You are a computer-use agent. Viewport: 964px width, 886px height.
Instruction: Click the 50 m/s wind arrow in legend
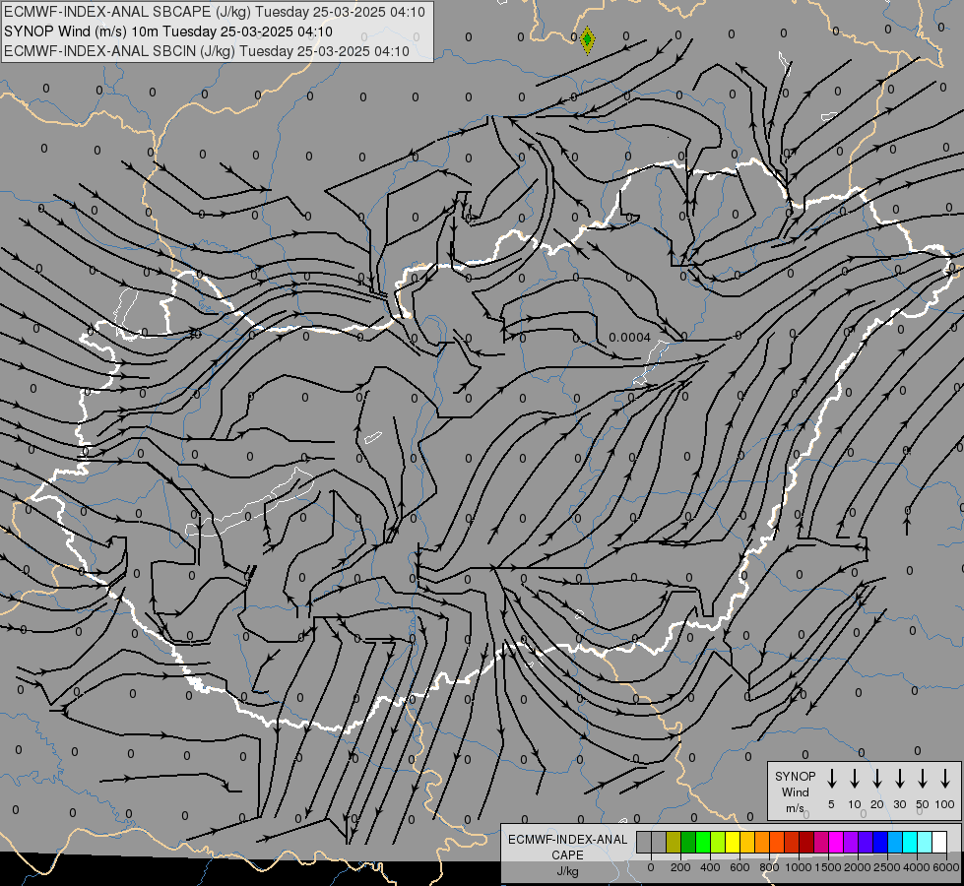point(923,779)
